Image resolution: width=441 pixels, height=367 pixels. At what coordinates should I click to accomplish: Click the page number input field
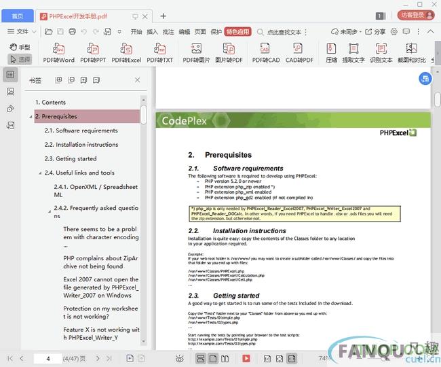(x=47, y=359)
